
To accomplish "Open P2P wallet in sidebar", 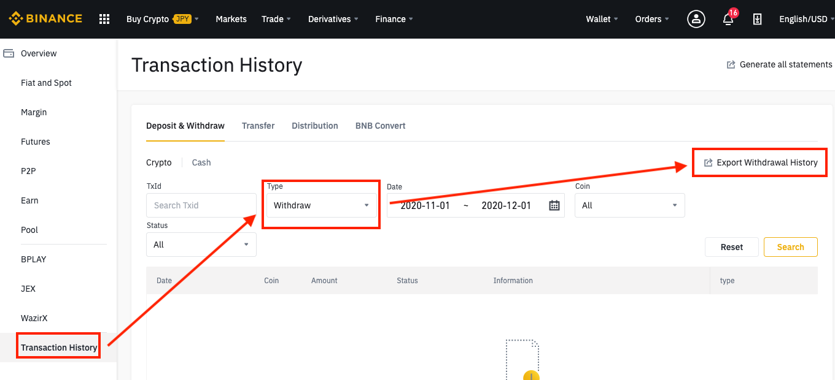I will [x=28, y=171].
